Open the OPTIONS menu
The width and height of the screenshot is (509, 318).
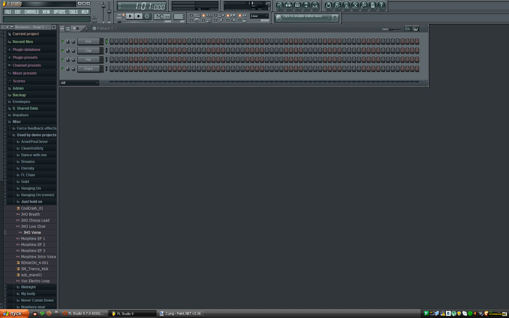point(59,12)
